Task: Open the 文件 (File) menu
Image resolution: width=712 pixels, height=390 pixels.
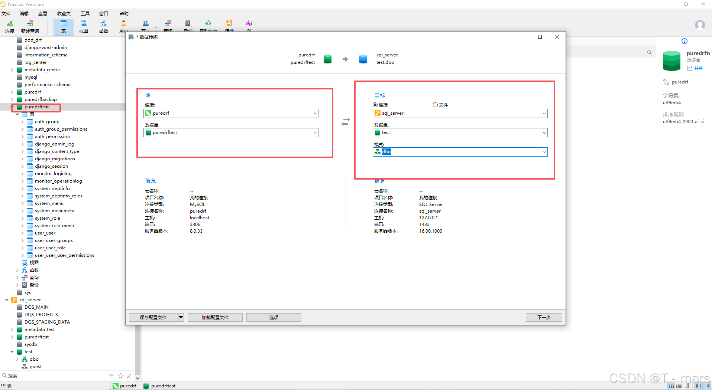Action: [x=6, y=14]
